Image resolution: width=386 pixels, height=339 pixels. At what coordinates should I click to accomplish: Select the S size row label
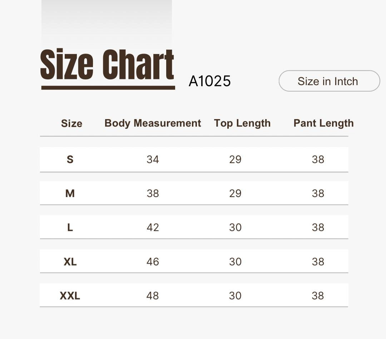pyautogui.click(x=70, y=159)
